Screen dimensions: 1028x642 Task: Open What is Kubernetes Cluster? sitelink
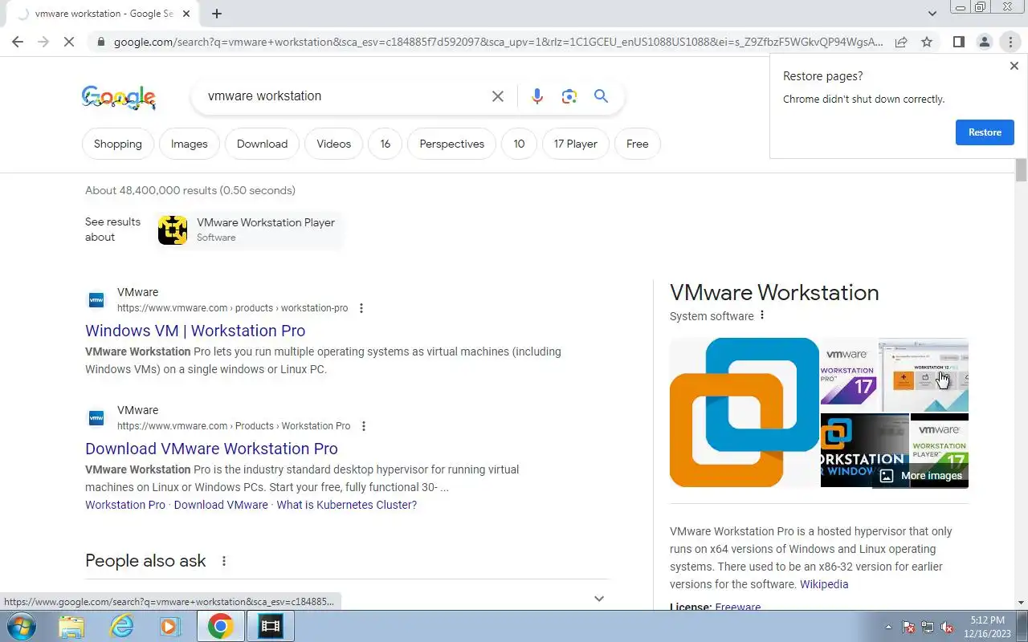coord(347,505)
